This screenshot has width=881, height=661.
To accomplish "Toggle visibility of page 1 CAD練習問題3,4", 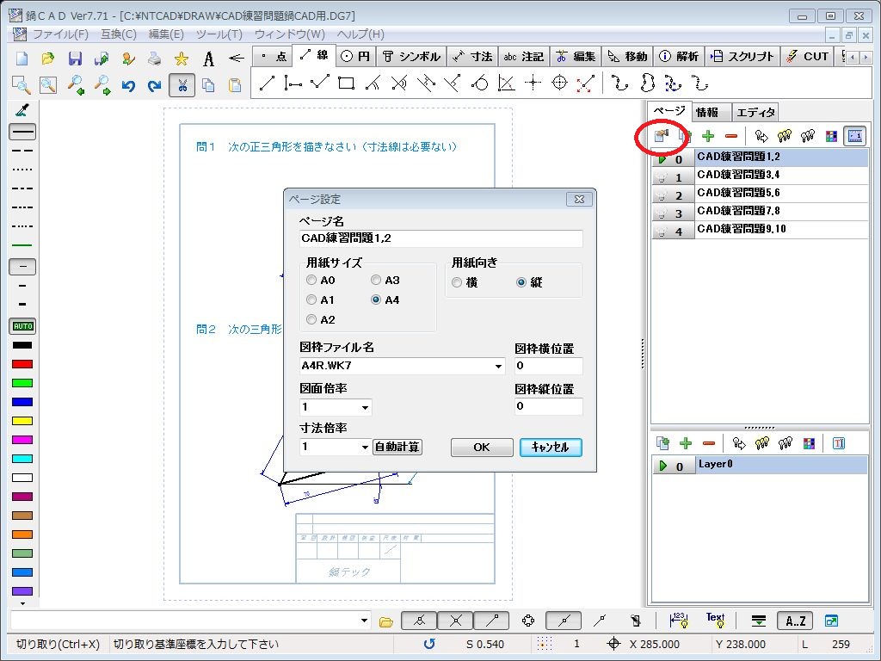I will (x=662, y=177).
